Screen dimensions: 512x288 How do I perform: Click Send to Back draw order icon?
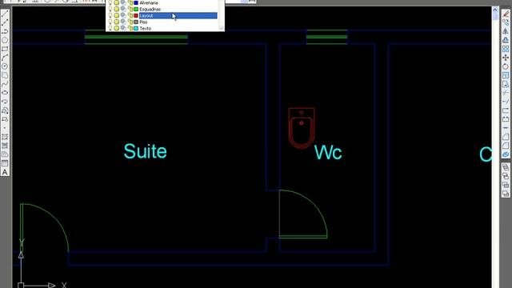[506, 176]
